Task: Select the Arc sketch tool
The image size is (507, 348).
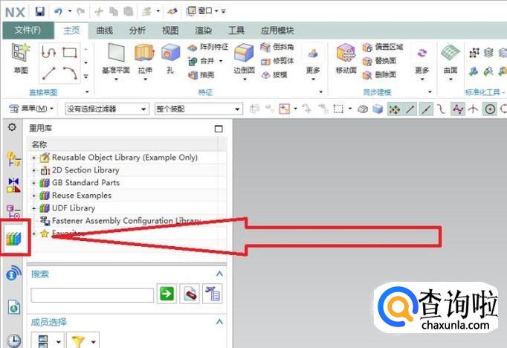Action: click(x=70, y=73)
